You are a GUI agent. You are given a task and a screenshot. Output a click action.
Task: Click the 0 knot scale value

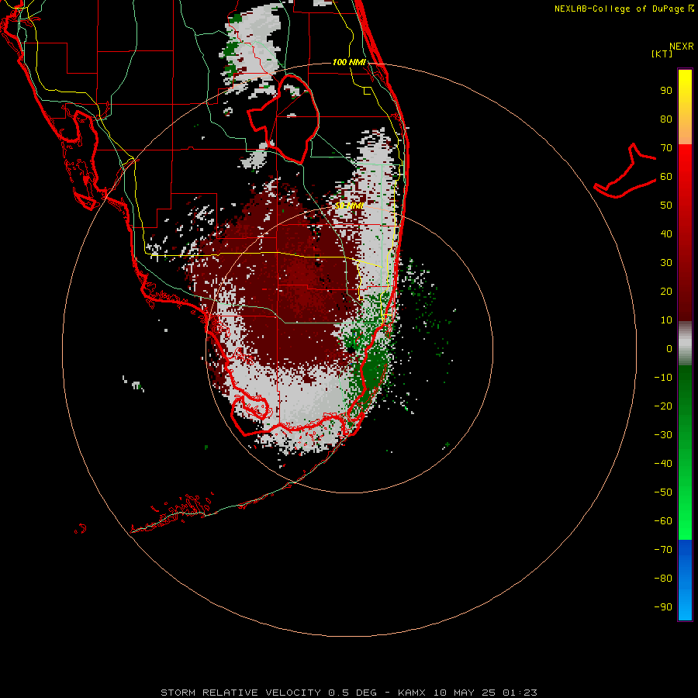tap(669, 349)
